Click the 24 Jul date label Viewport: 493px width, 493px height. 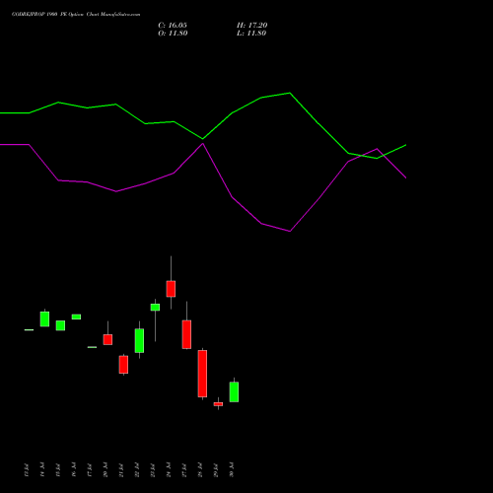click(169, 470)
